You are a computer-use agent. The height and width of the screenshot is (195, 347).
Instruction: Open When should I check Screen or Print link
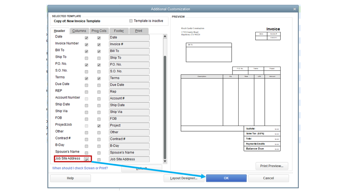(x=80, y=168)
